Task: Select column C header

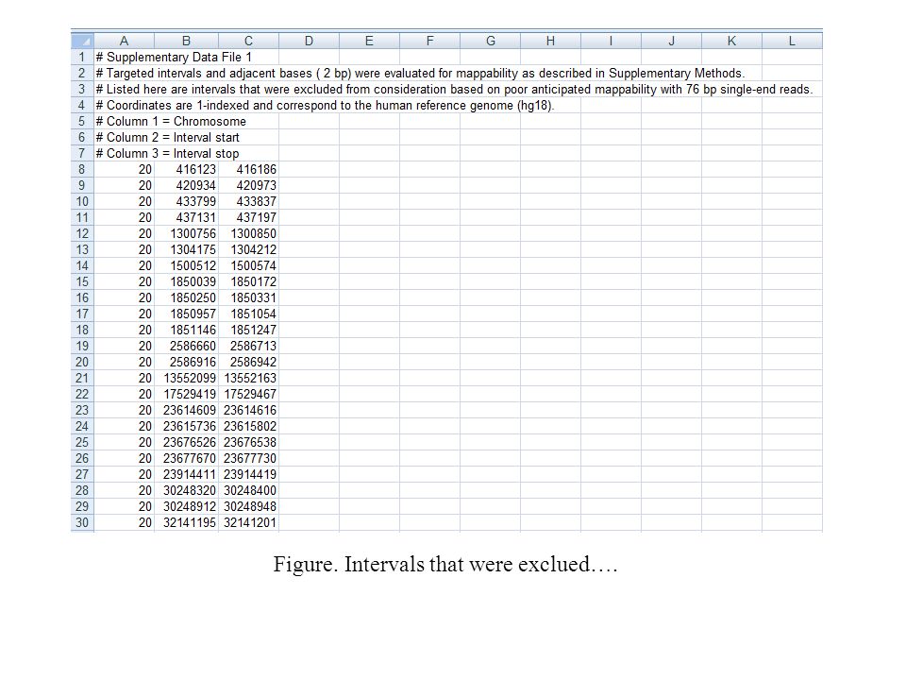Action: click(x=248, y=41)
